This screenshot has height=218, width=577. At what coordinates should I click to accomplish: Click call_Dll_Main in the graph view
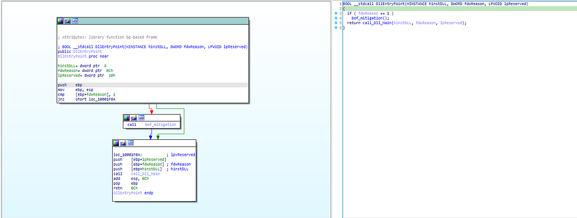click(145, 174)
